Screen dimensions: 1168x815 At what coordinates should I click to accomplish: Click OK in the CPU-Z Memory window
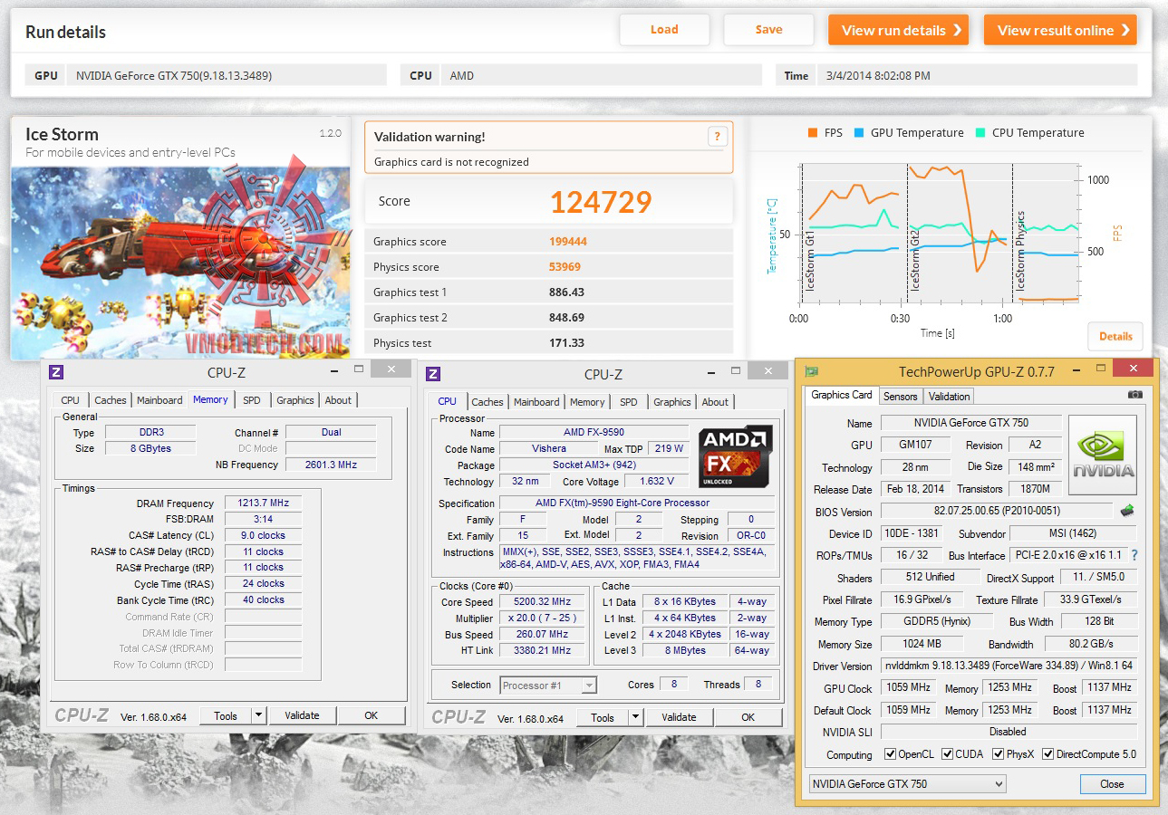[x=372, y=715]
